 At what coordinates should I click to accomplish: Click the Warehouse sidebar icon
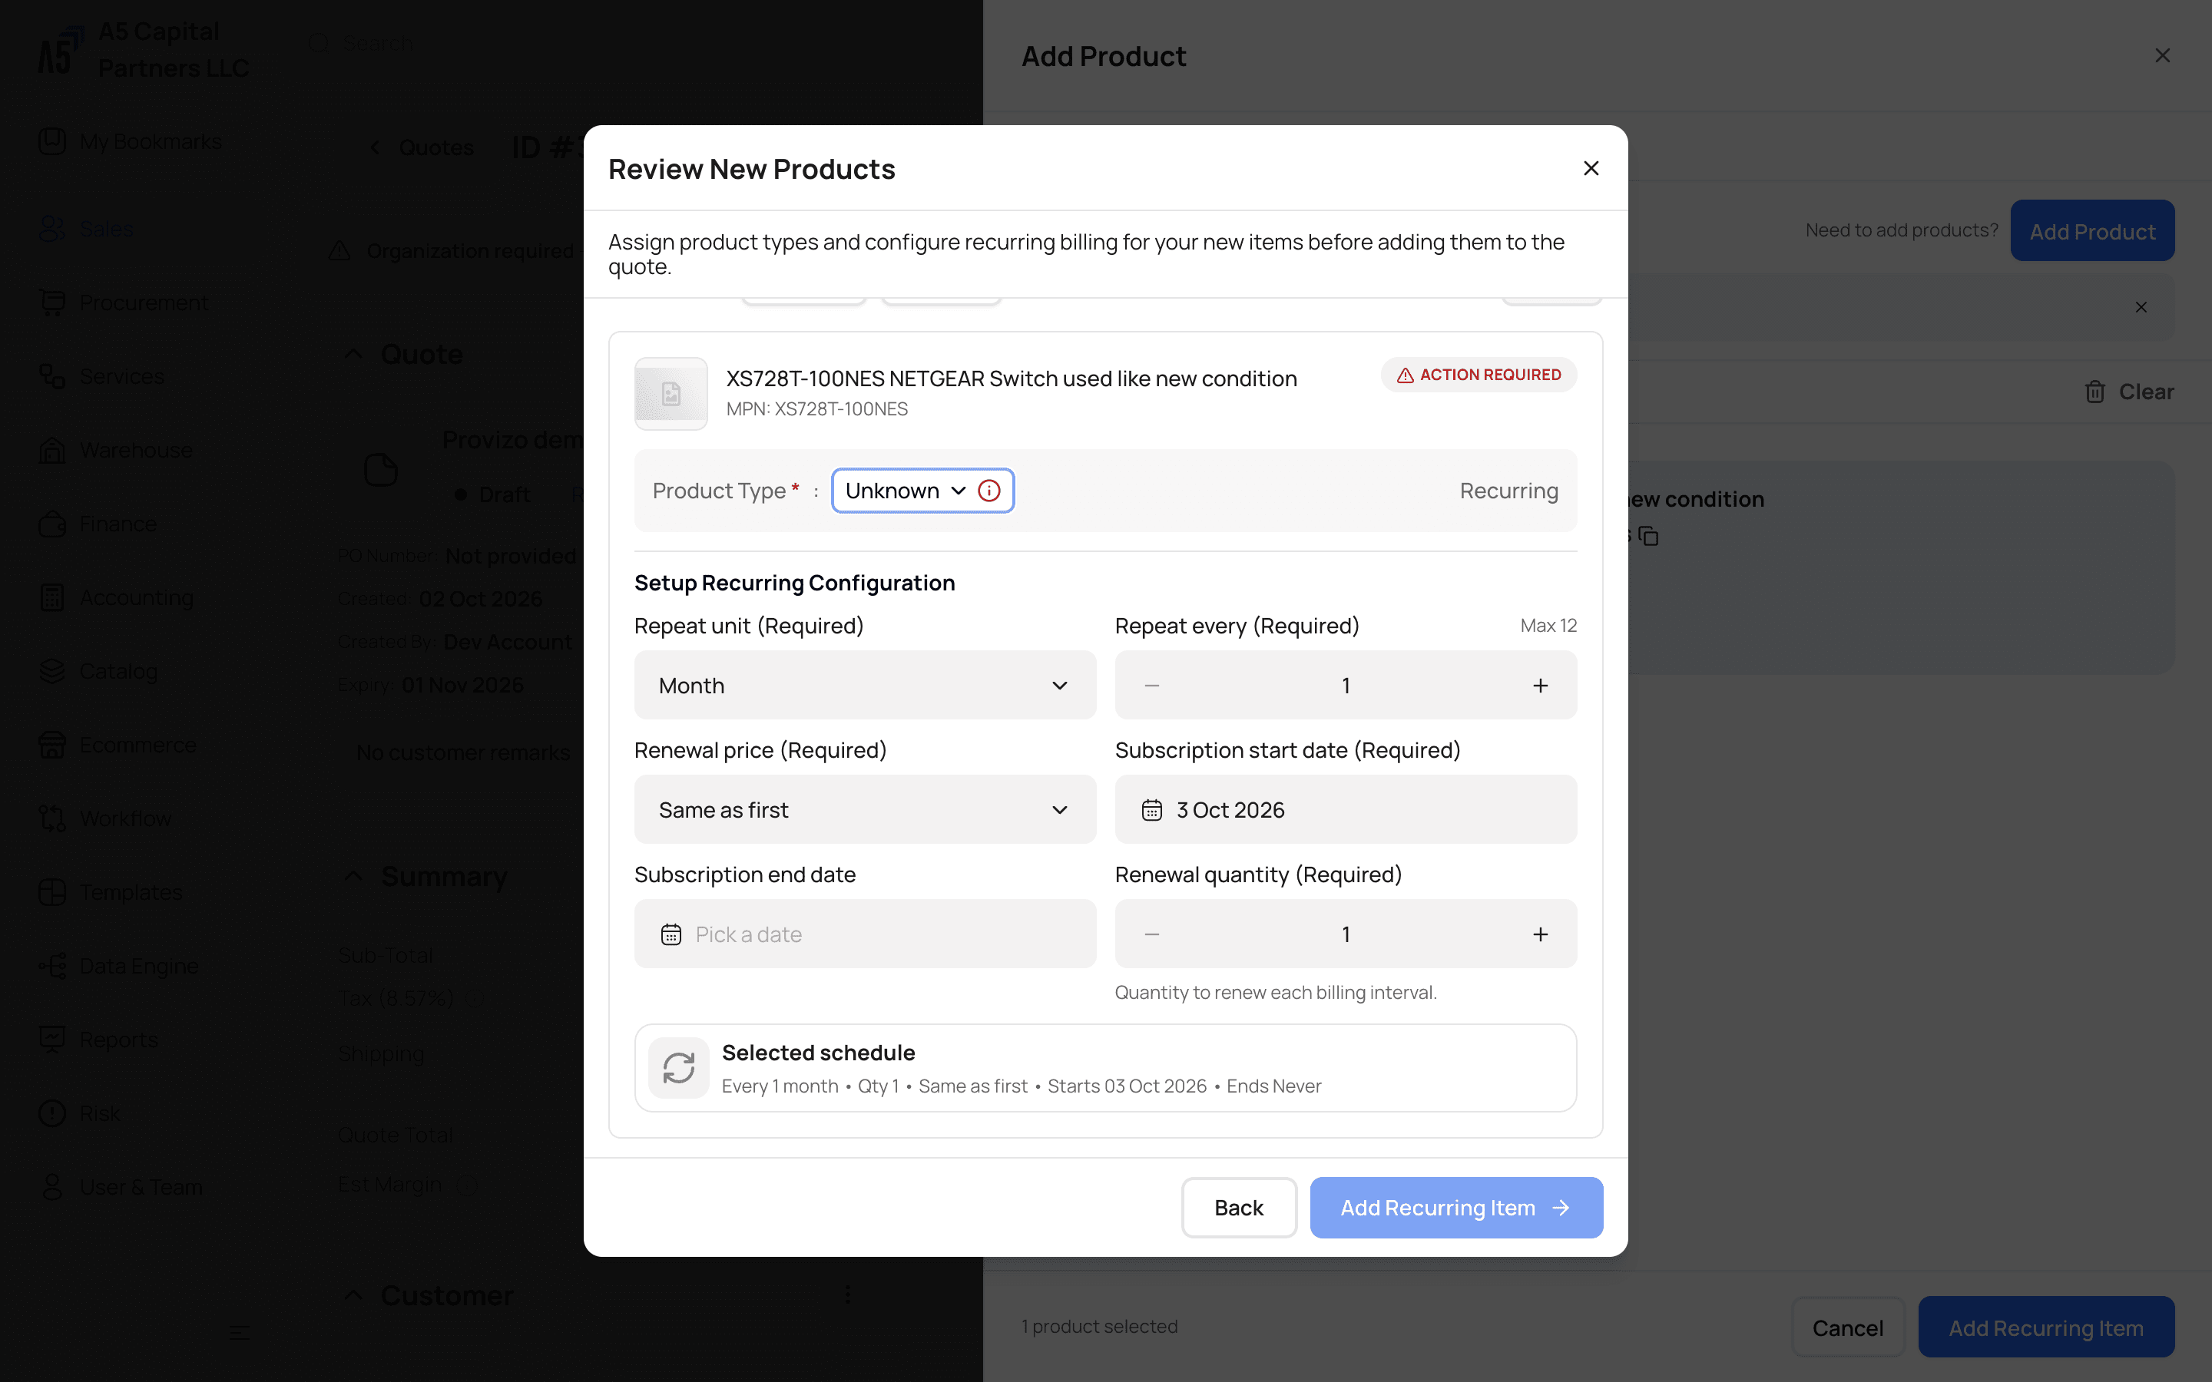pyautogui.click(x=52, y=450)
